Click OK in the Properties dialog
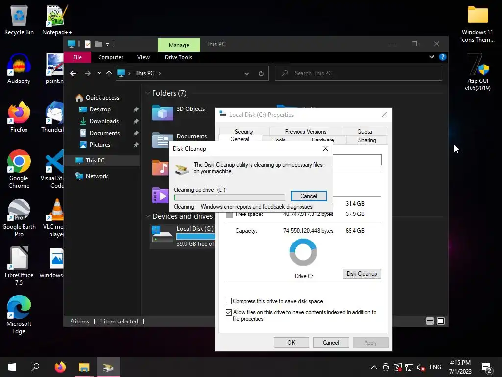502x377 pixels. pyautogui.click(x=291, y=342)
